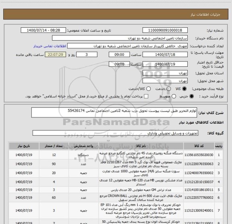Screen dimensions: 232x224
Task: Open the اطلاعات تماس خریدار link
Action: click(50, 46)
